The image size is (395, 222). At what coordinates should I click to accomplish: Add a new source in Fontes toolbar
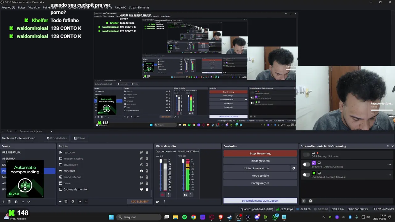point(60,201)
